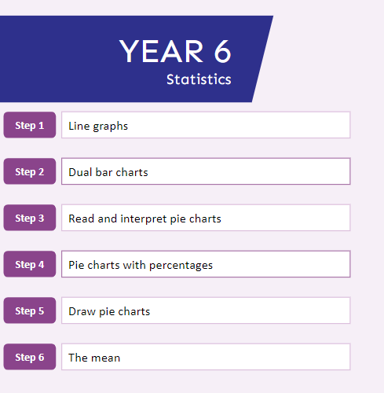Open Pie charts with percentages step
Screen dimensions: 384x393
click(206, 264)
